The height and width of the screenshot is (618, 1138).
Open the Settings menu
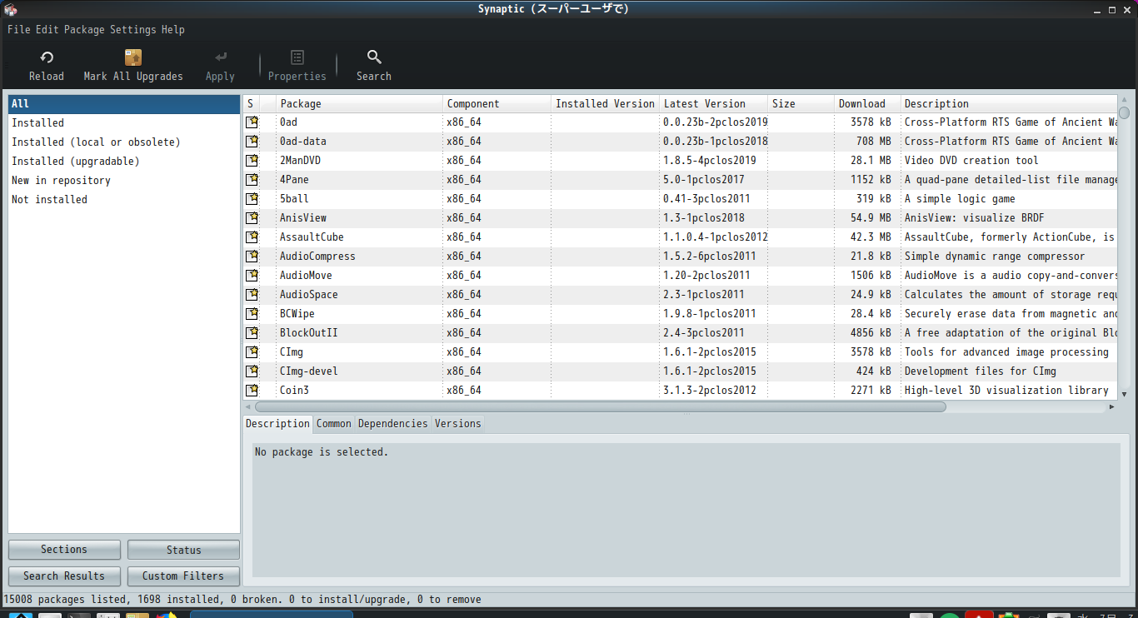(x=132, y=29)
